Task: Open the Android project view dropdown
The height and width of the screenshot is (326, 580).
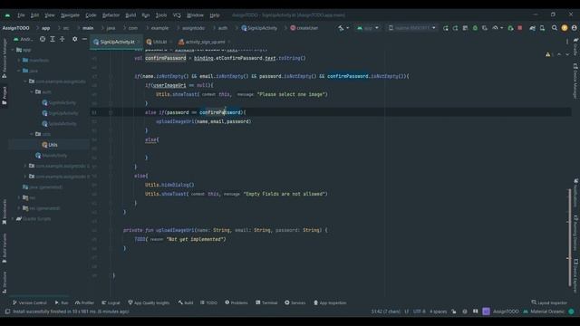Action: click(x=24, y=39)
